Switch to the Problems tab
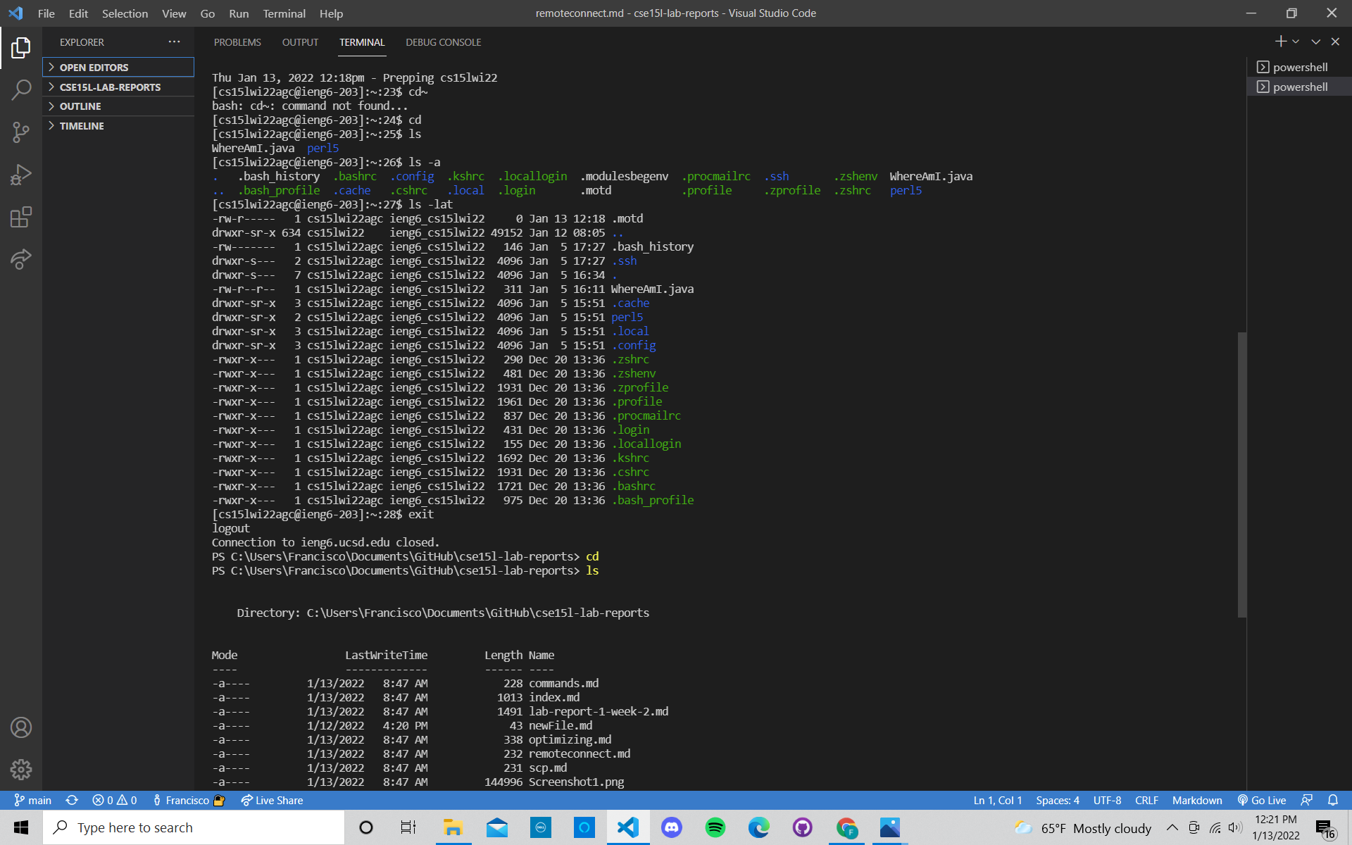Image resolution: width=1352 pixels, height=845 pixels. [x=237, y=42]
